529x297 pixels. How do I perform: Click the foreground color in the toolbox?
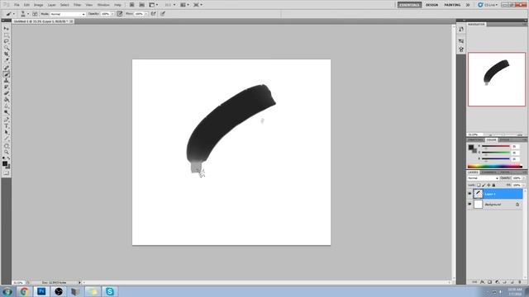5,163
